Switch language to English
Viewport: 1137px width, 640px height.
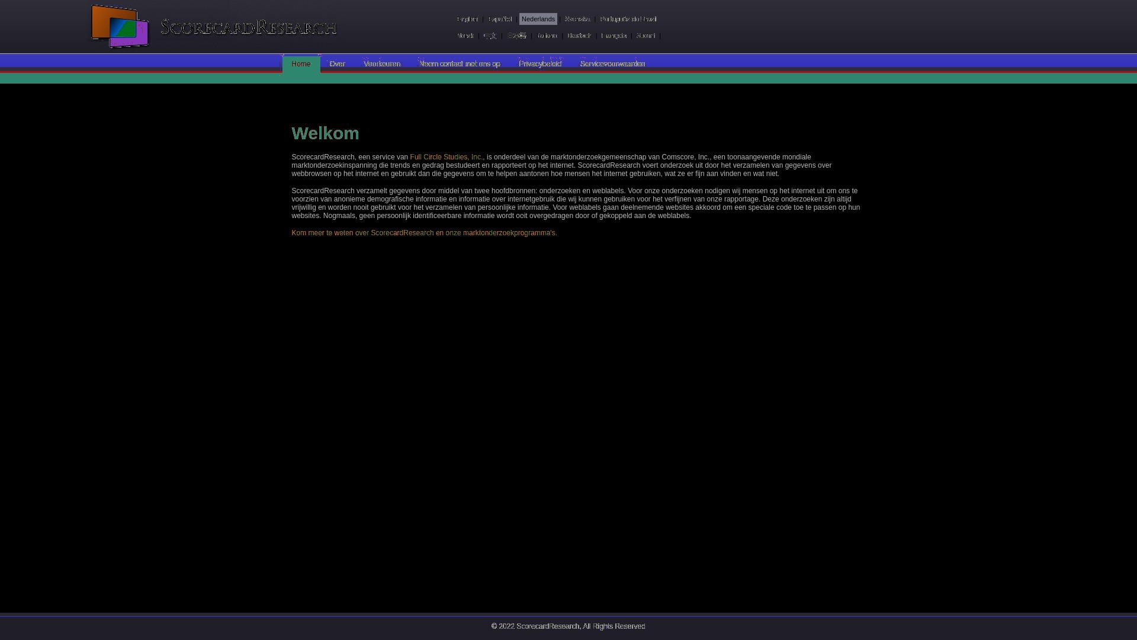pos(468,19)
